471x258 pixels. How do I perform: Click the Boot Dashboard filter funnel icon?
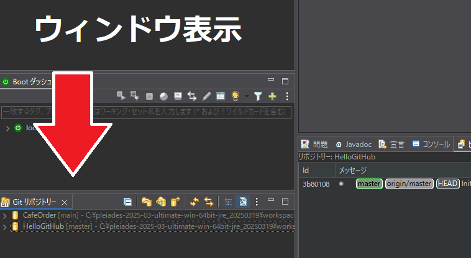click(258, 96)
